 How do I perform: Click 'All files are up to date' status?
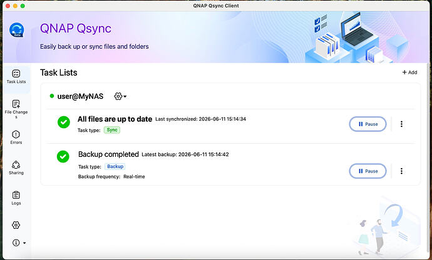pos(115,119)
